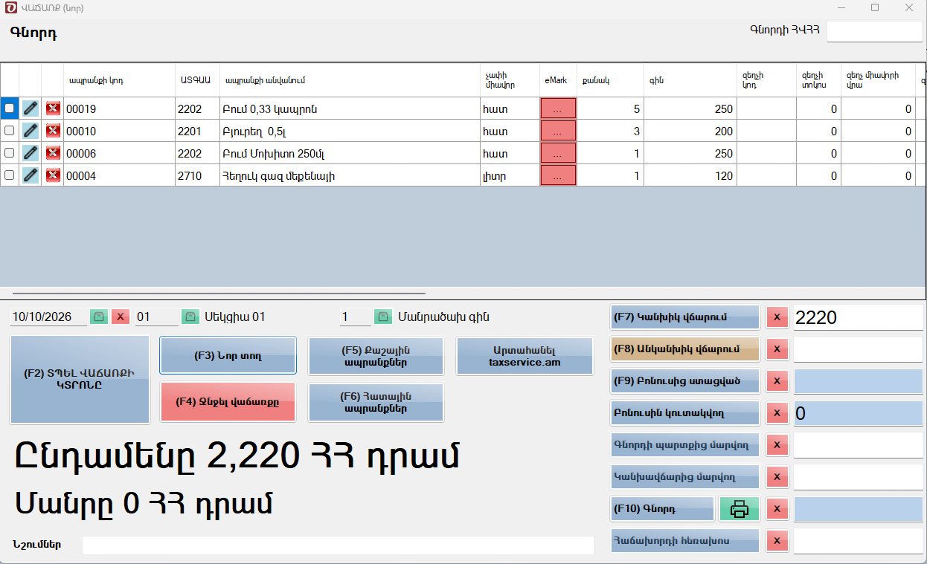Remove row 00004 with red X icon
This screenshot has height=564, width=927.
[53, 175]
